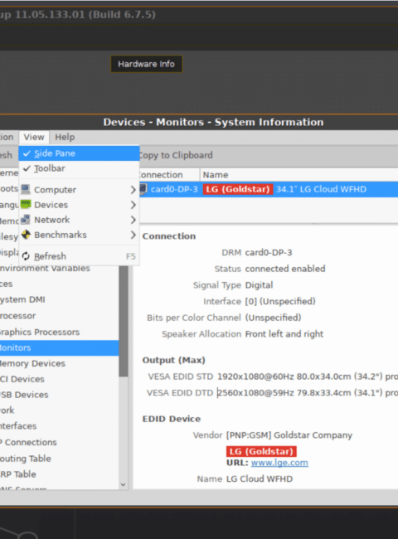Choose the Devices entry in View menu
The height and width of the screenshot is (539, 398).
coord(79,205)
